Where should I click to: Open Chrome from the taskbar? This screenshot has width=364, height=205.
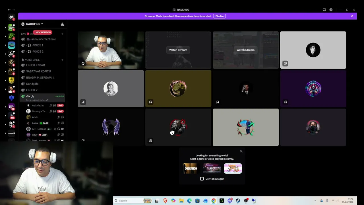tap(214, 201)
